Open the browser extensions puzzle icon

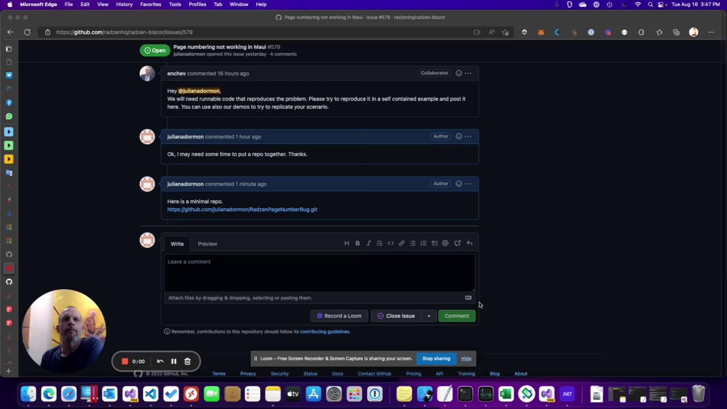(641, 32)
